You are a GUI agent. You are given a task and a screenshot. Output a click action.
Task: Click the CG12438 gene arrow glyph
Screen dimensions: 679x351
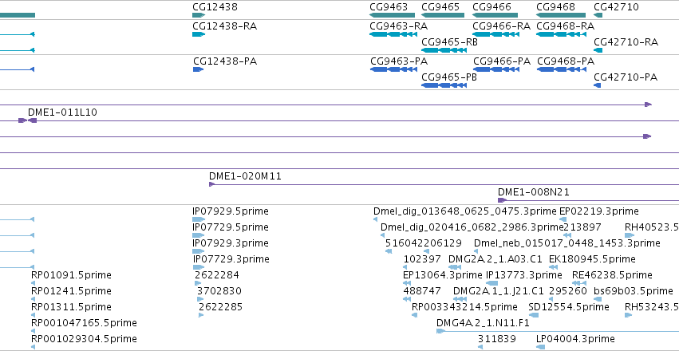click(x=199, y=15)
